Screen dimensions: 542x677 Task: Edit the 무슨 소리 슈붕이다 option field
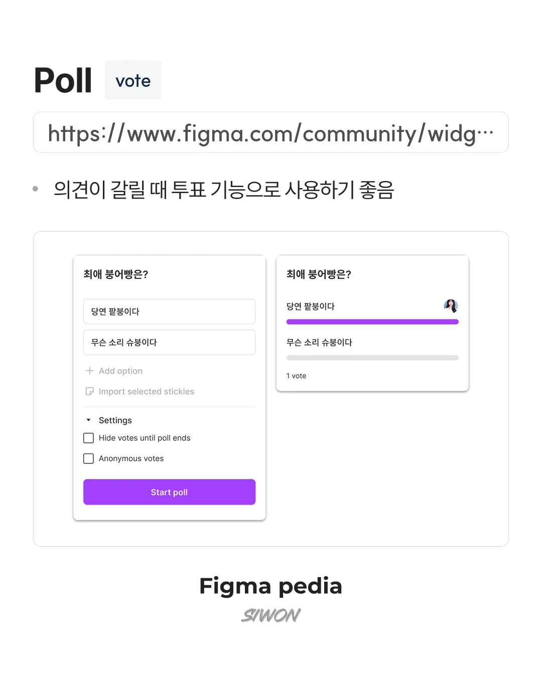(169, 343)
